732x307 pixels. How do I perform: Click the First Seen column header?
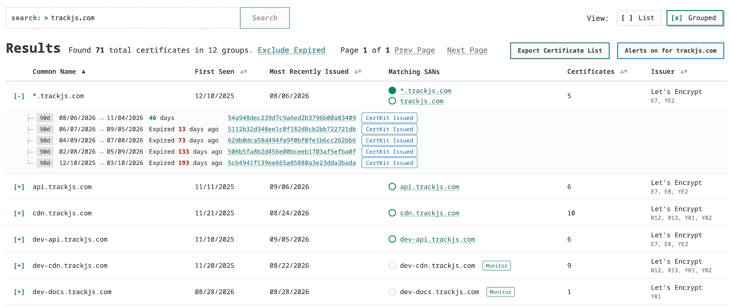[x=214, y=72]
